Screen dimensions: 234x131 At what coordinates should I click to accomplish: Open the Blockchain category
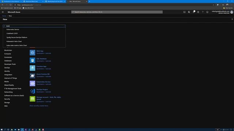click(x=8, y=50)
